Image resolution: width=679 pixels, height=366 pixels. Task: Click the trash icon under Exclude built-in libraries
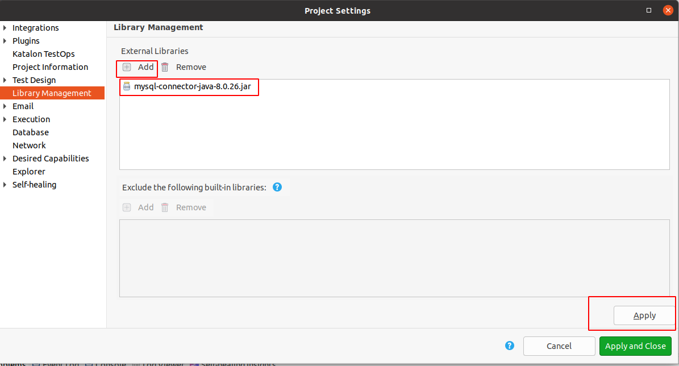coord(165,207)
